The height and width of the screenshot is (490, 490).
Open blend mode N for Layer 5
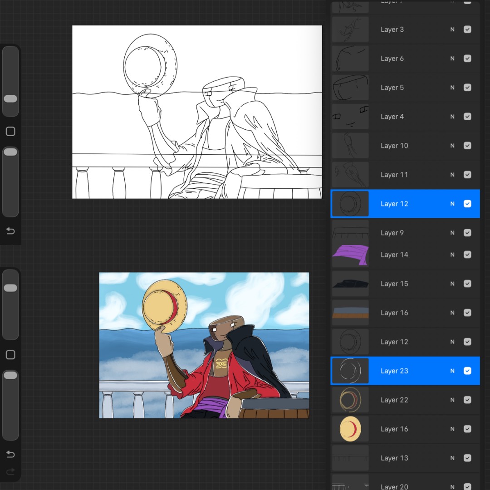coord(452,88)
